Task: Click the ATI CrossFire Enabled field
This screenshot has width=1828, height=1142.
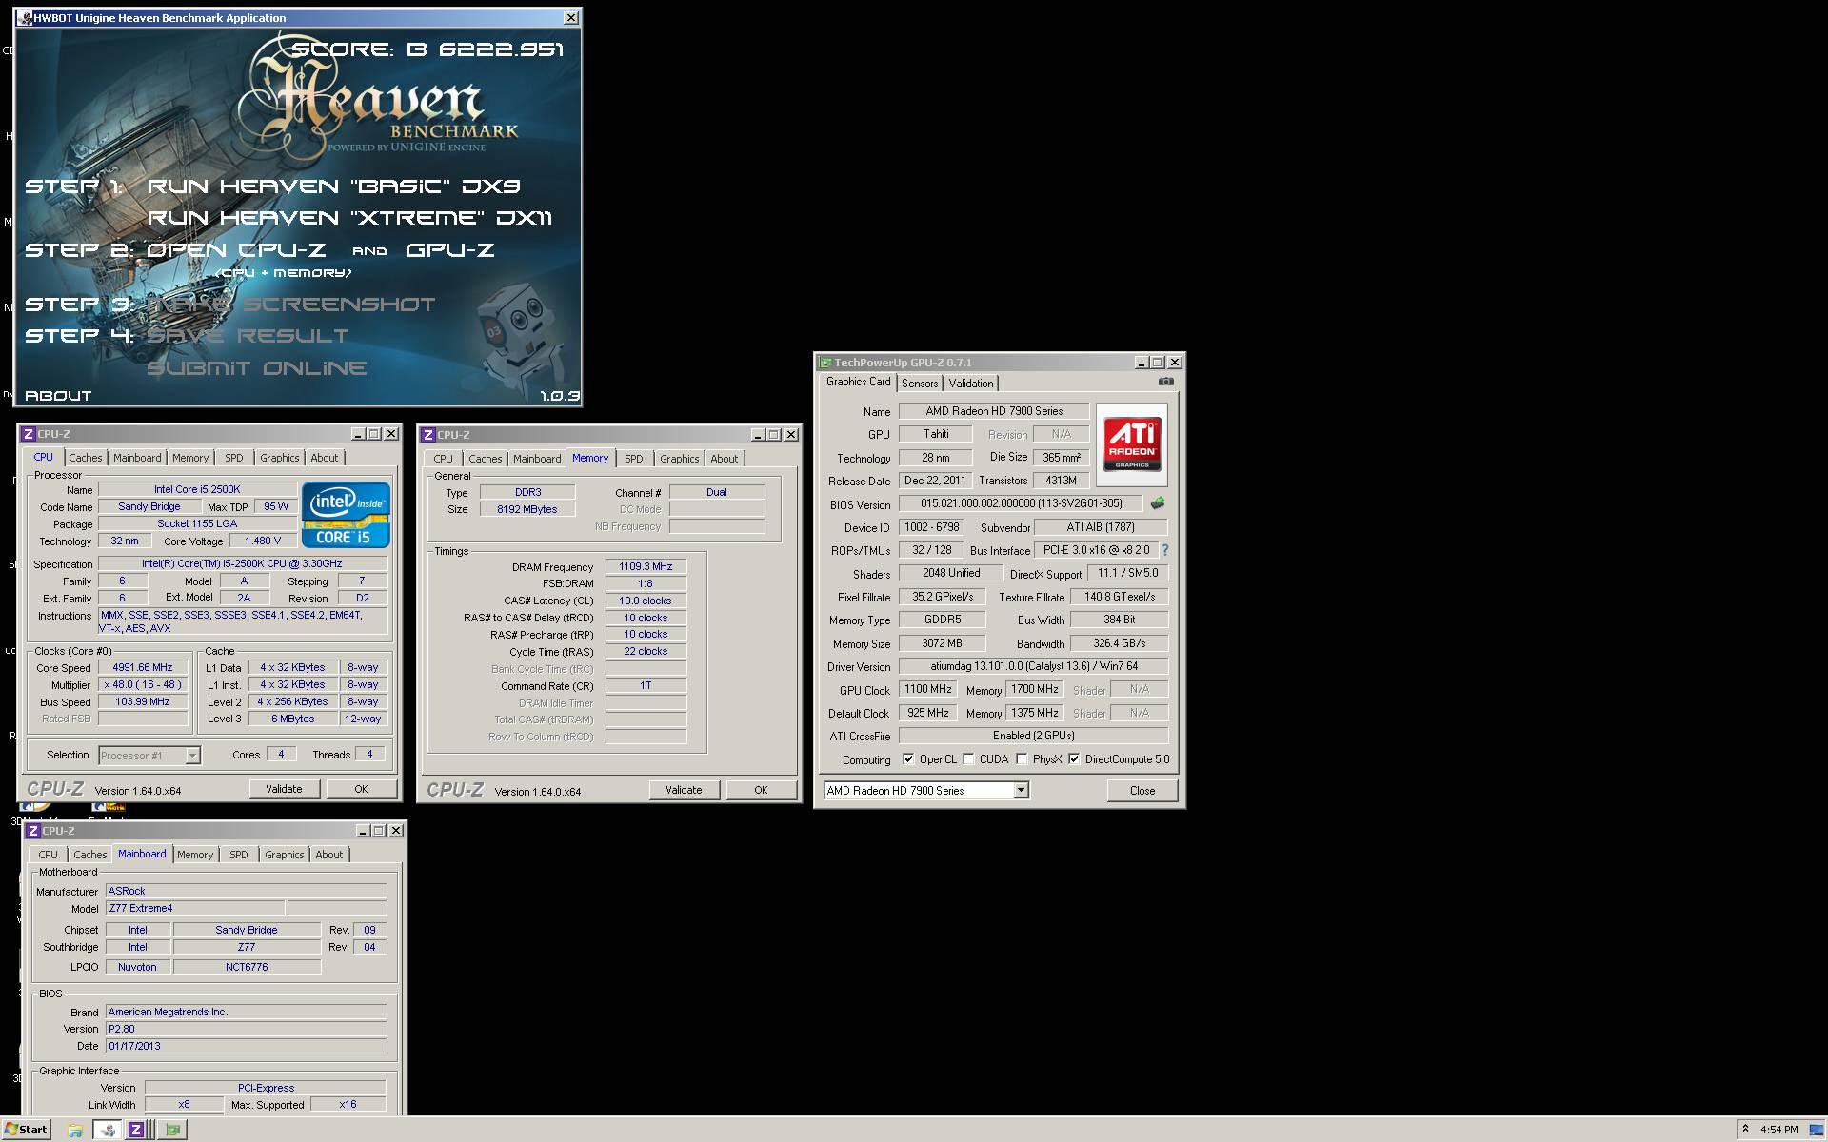Action: [1033, 737]
